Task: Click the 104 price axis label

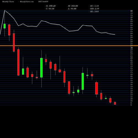Action: tap(131, 101)
